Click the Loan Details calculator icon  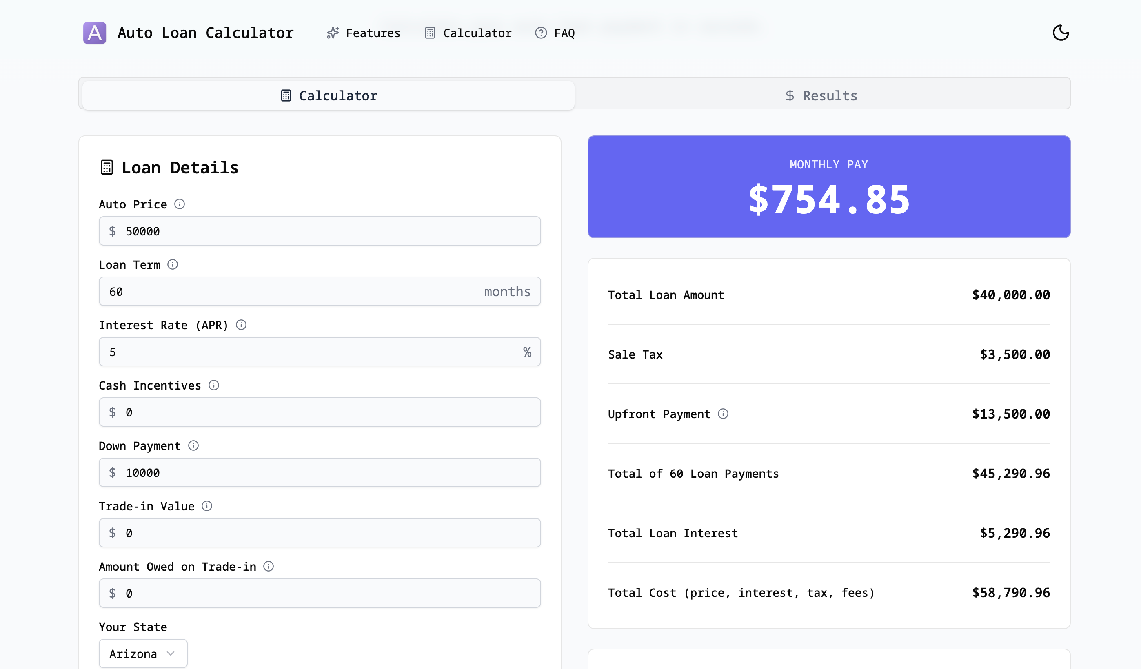tap(107, 167)
